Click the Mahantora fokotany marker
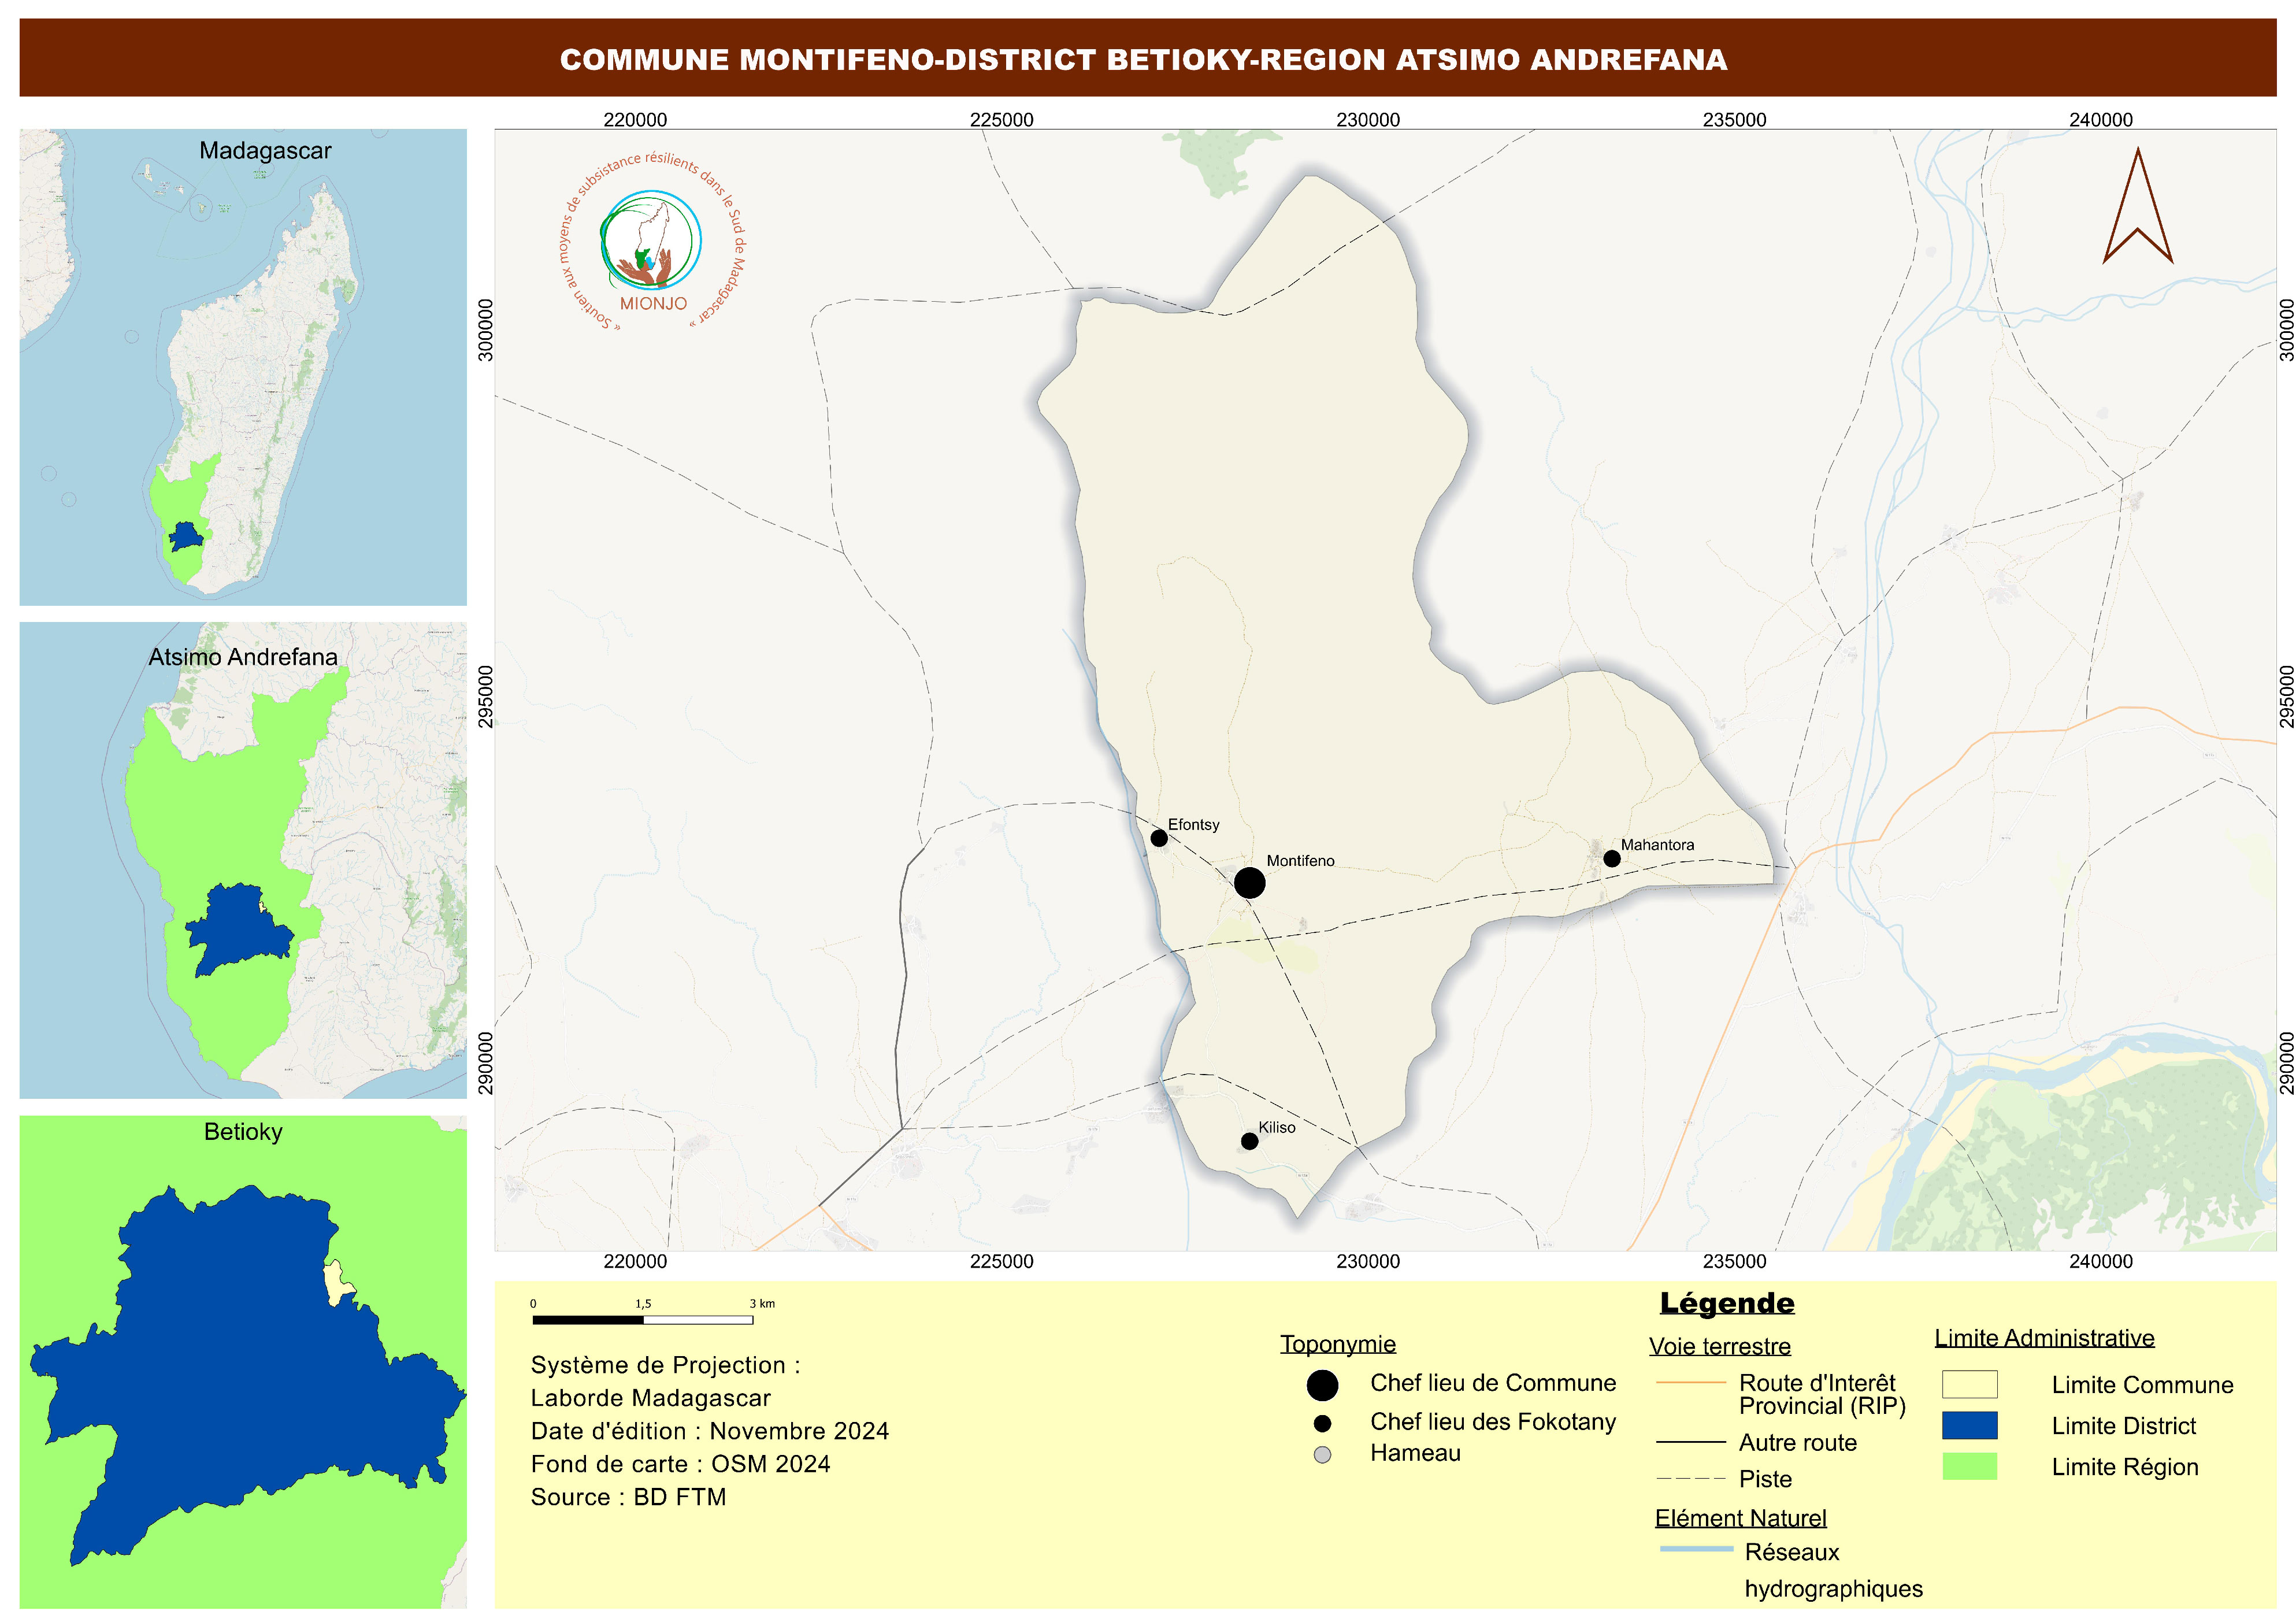This screenshot has height=1622, width=2296. (x=1612, y=859)
